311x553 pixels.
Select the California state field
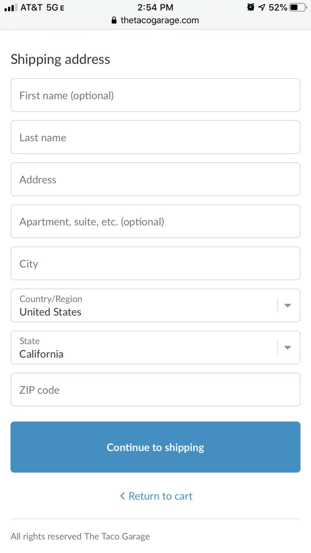pos(155,347)
